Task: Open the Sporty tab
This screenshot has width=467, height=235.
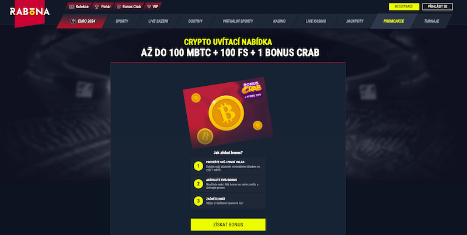Action: pos(121,21)
